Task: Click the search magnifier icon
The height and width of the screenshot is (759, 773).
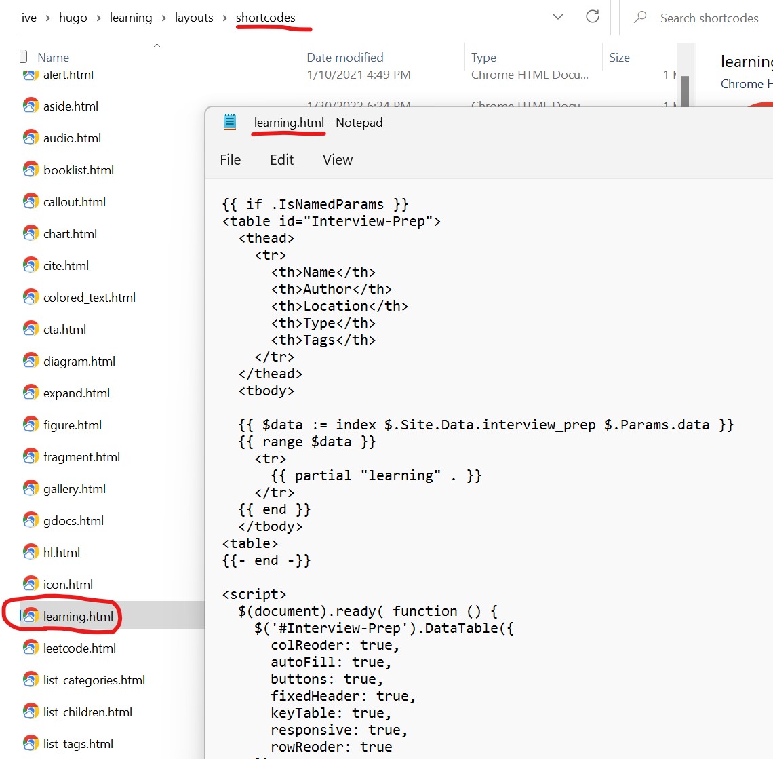Action: pos(640,18)
